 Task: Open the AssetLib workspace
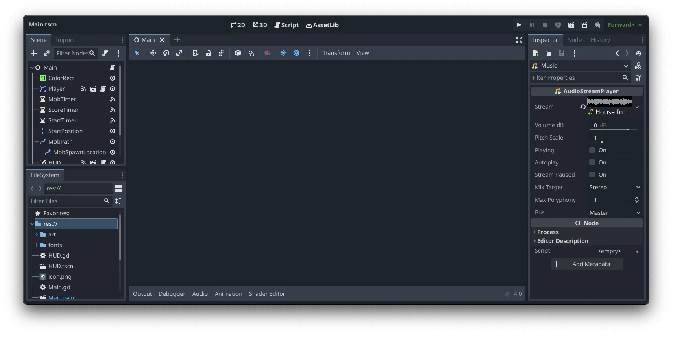(322, 25)
